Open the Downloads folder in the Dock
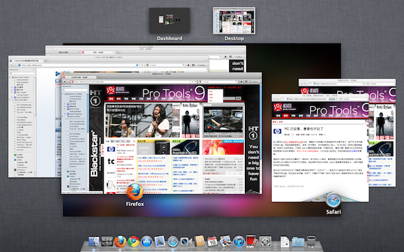This screenshot has height=252, width=404. coord(298,242)
